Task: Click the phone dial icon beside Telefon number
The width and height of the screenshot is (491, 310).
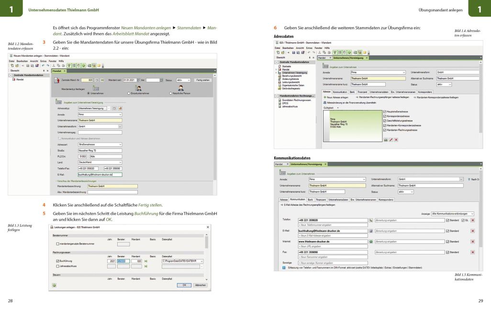Action: click(371, 220)
